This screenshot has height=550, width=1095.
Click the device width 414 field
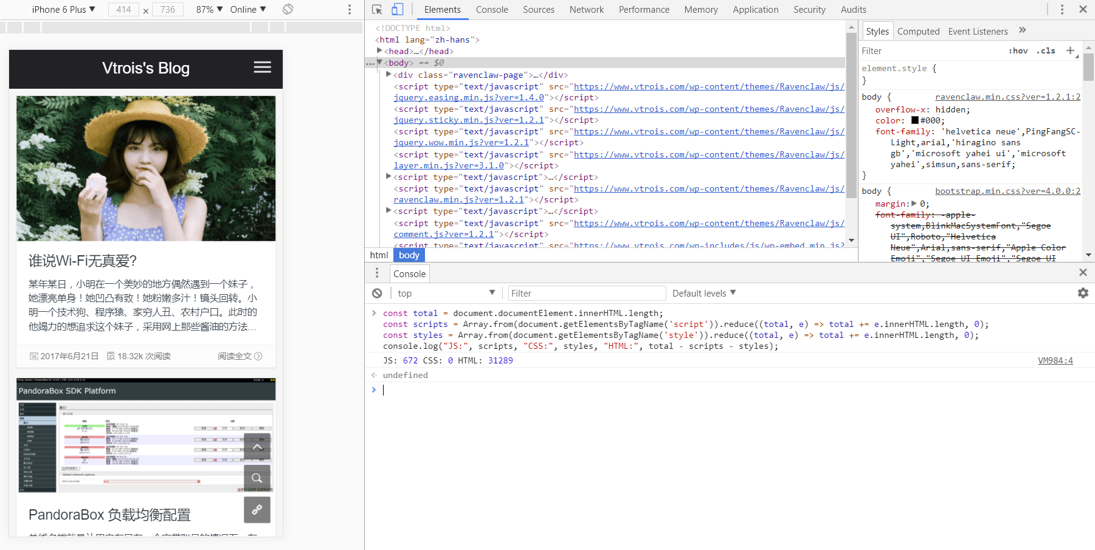click(123, 10)
